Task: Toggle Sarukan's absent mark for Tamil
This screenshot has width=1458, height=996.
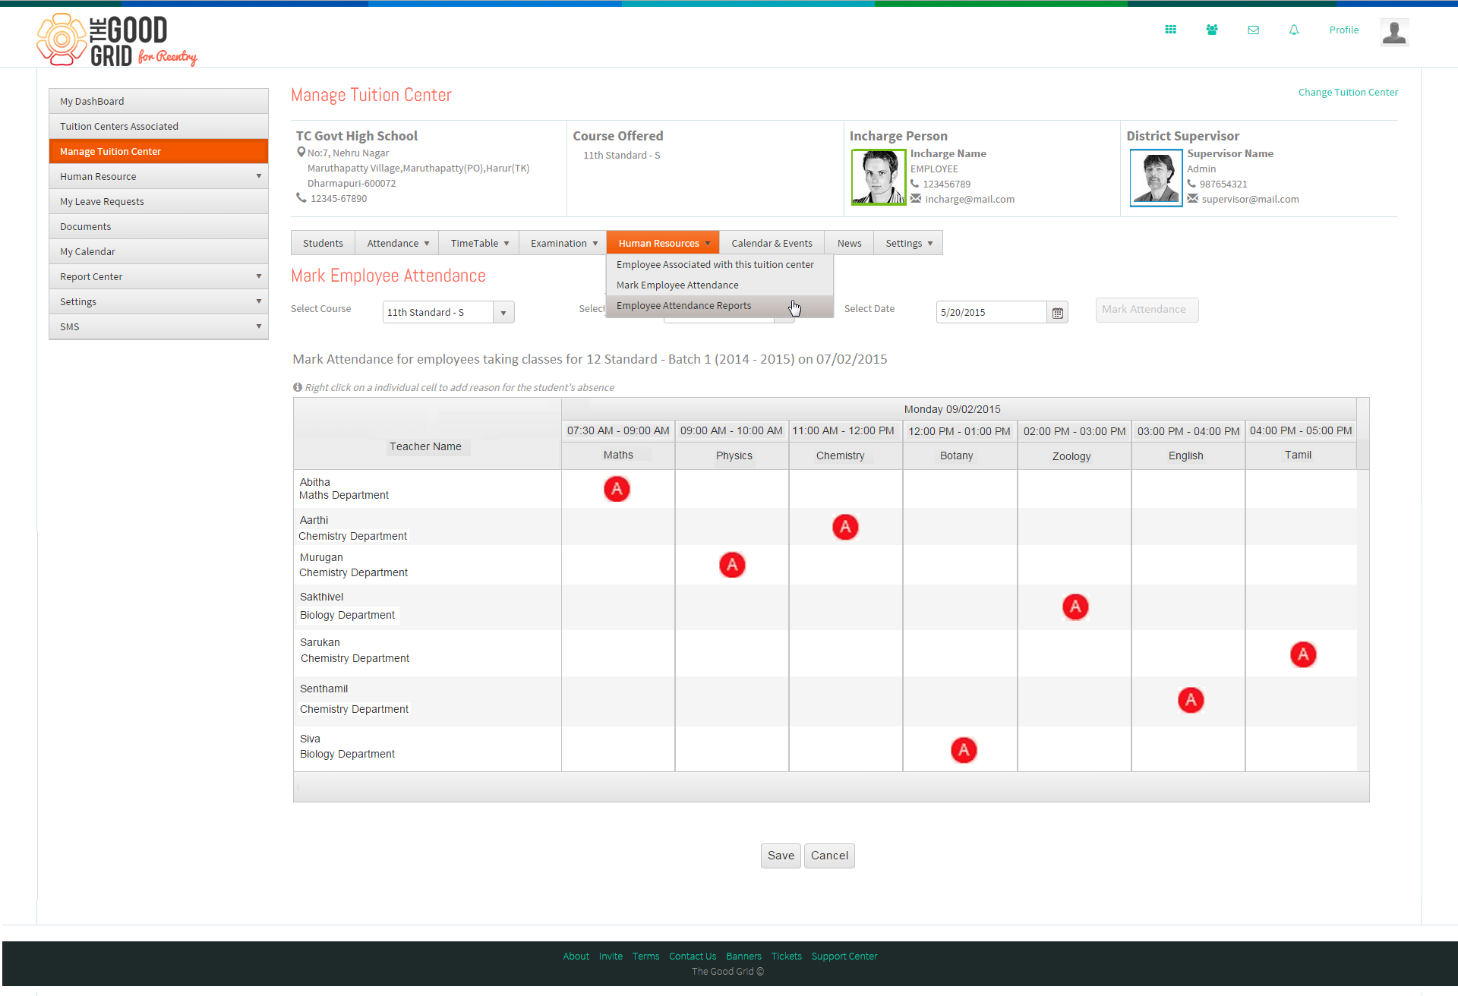Action: click(x=1303, y=654)
